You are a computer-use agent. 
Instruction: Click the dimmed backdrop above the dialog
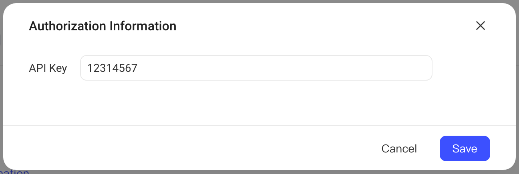(x=259, y=1)
